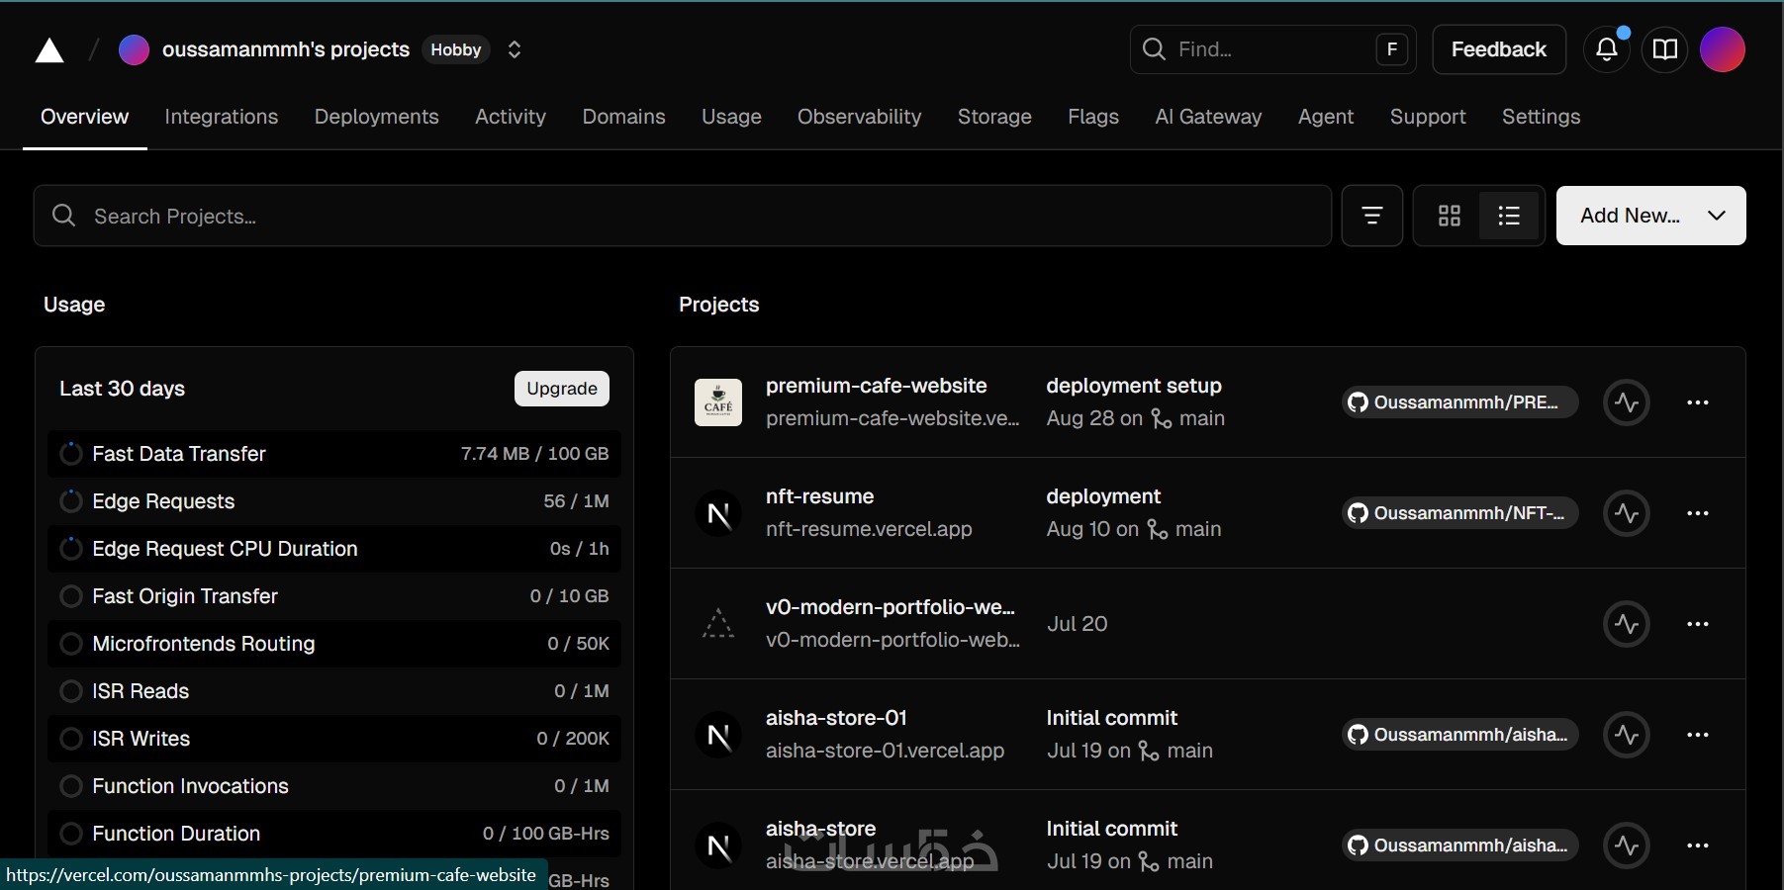Image resolution: width=1784 pixels, height=890 pixels.
Task: Open the Storage tab
Action: click(994, 117)
